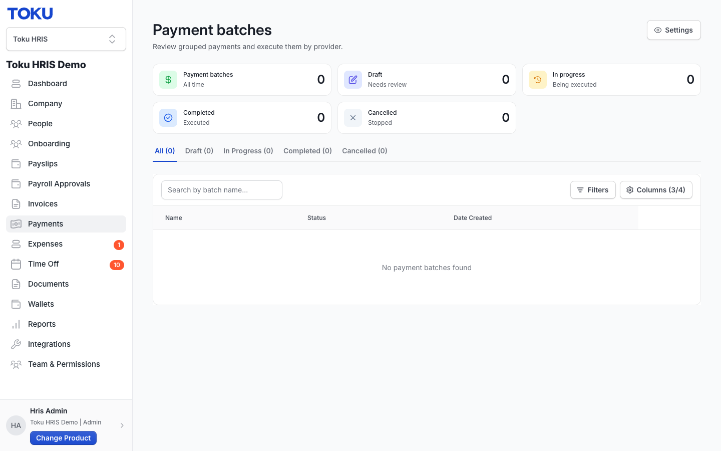Switch to the Draft (0) tab
The height and width of the screenshot is (451, 721).
tap(199, 151)
